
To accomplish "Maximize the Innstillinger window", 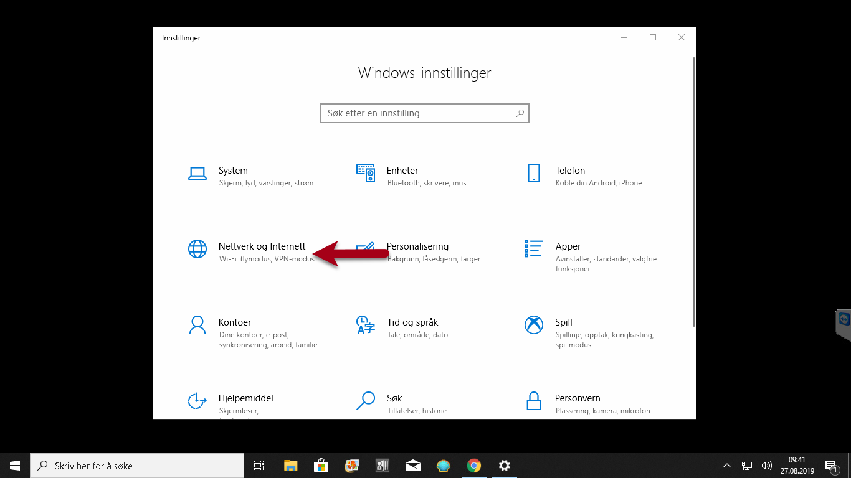I will [x=653, y=38].
